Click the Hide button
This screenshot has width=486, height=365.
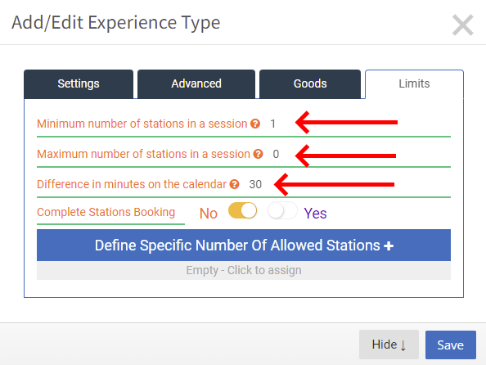pyautogui.click(x=389, y=345)
